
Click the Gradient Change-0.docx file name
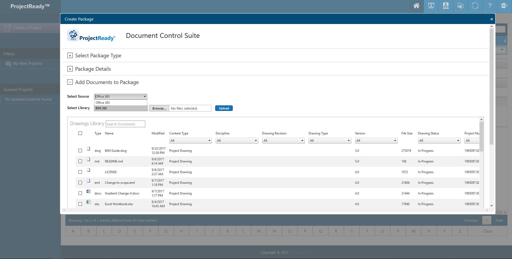pos(122,193)
